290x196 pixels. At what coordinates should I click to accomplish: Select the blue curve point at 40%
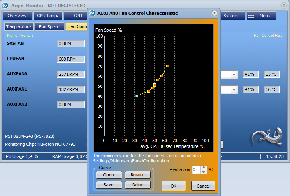[137, 96]
